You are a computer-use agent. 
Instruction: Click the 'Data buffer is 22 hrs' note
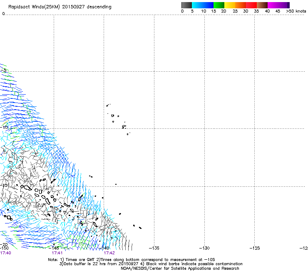[151, 264]
